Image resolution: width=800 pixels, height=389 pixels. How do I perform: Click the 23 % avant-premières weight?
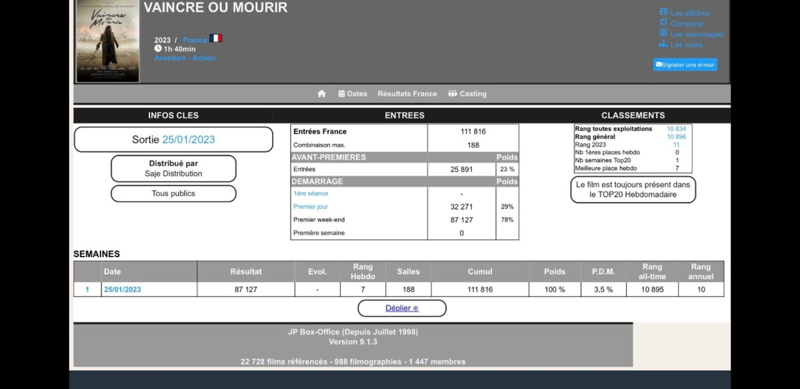507,170
